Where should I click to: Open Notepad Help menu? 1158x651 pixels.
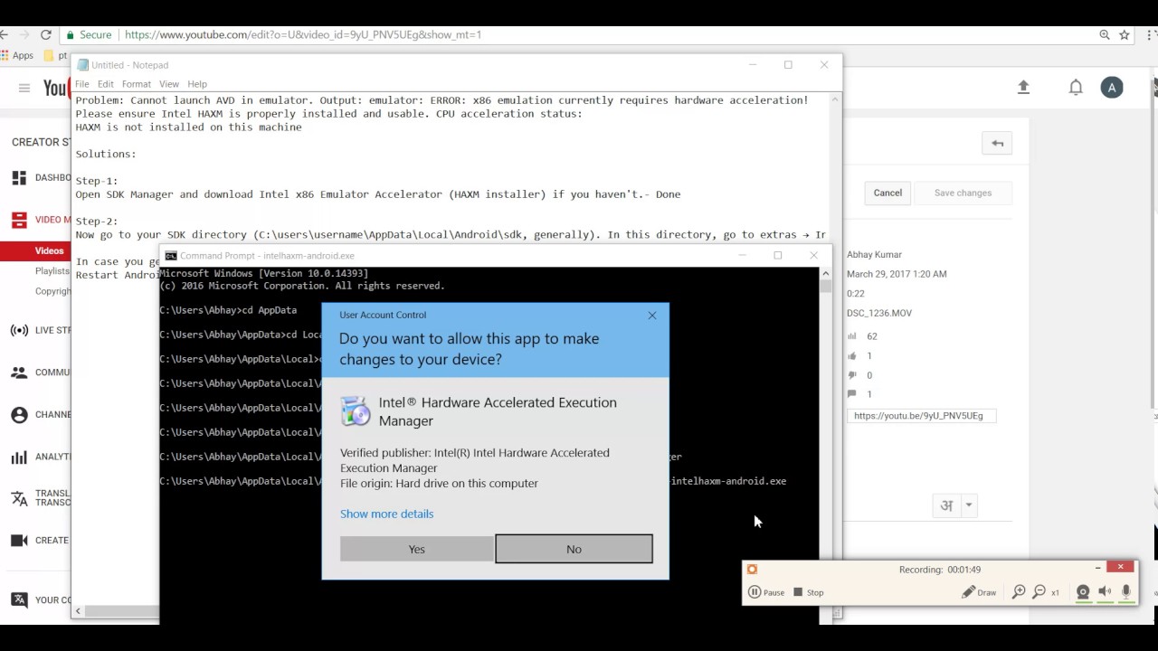(197, 84)
